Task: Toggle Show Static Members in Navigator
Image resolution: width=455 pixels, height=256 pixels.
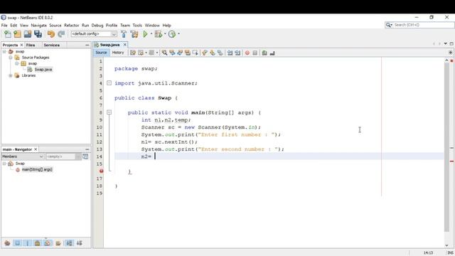Action: (x=28, y=243)
